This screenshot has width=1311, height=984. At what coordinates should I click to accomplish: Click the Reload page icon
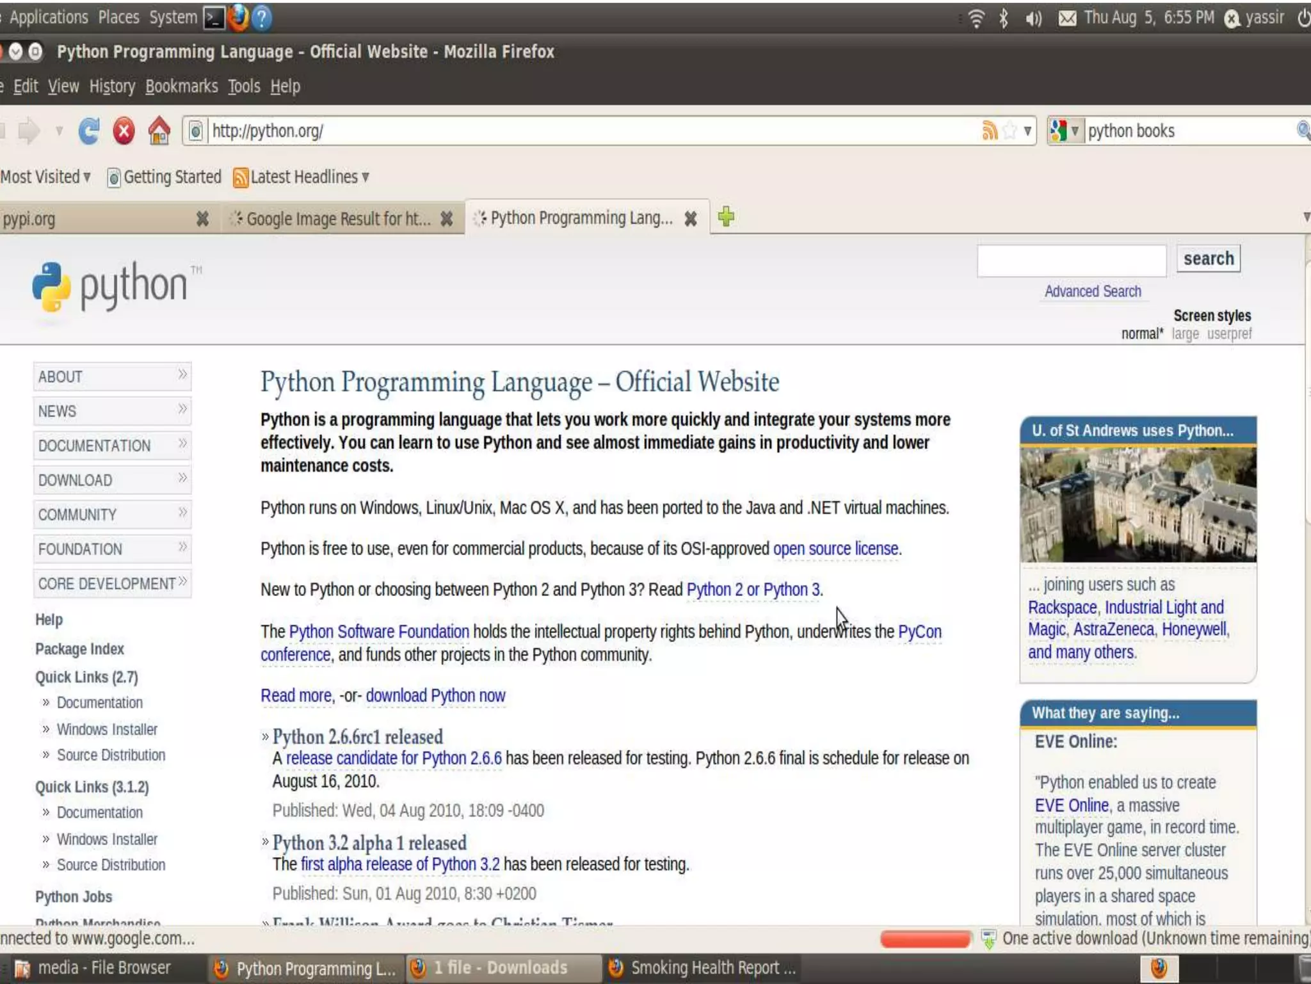point(88,131)
